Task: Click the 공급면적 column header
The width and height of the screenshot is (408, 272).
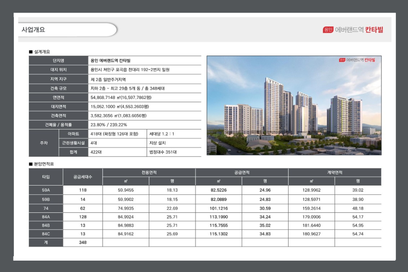Action: [x=242, y=172]
